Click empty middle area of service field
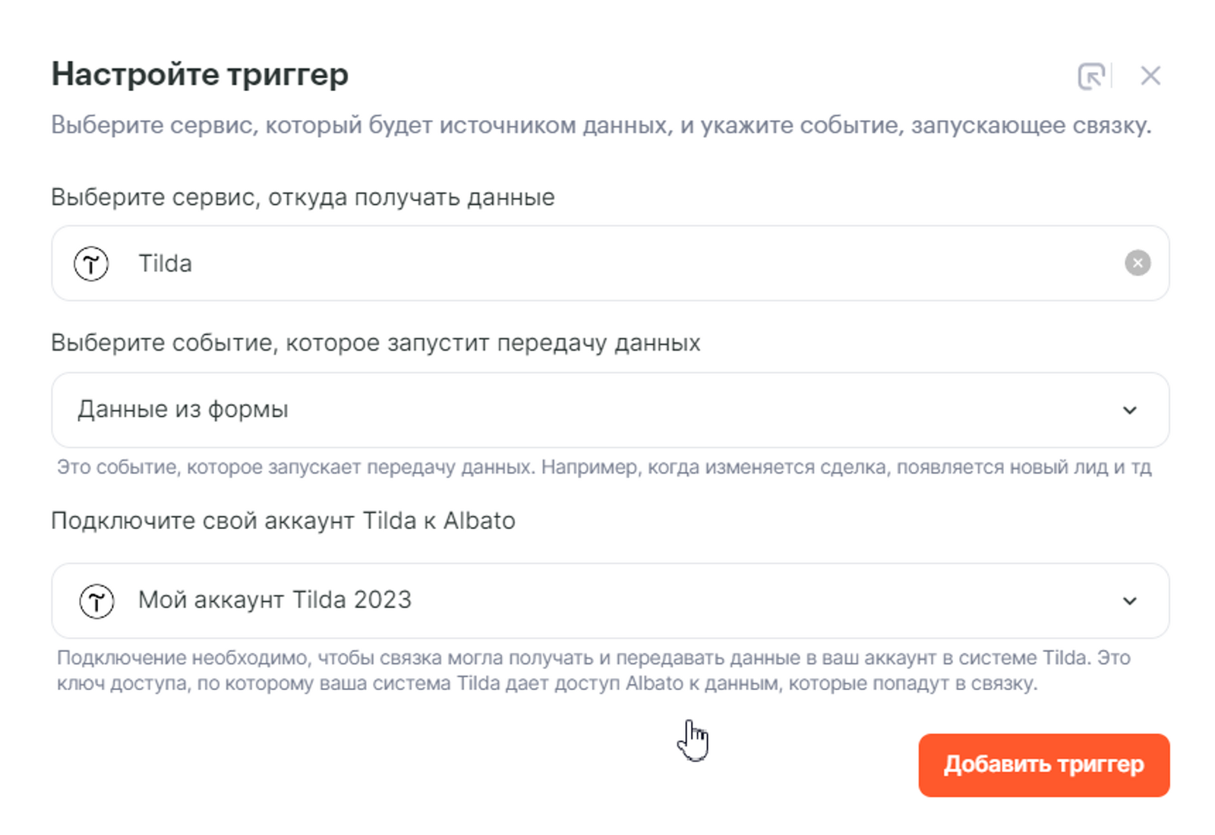 click(x=645, y=264)
